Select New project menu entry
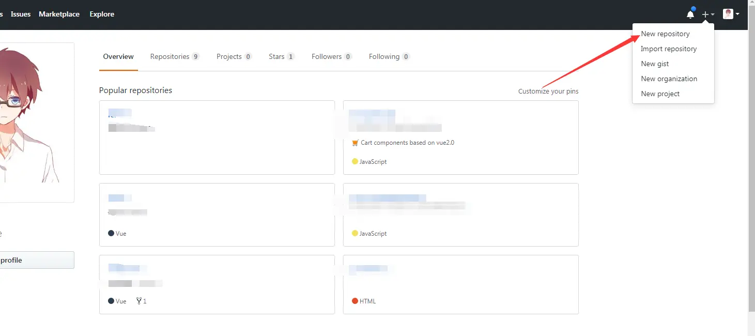Viewport: 755px width, 336px height. (x=660, y=94)
